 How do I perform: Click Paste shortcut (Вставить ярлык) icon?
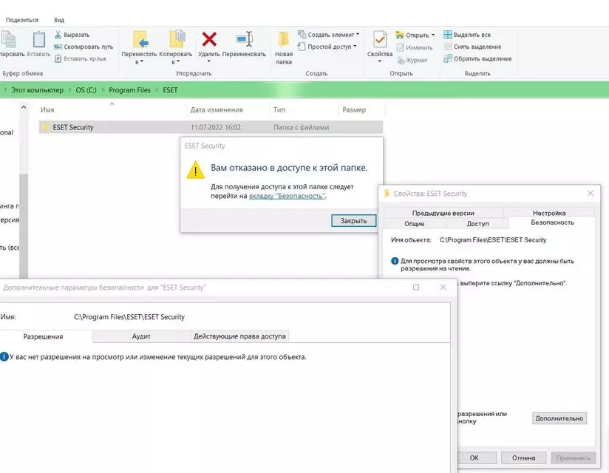point(58,58)
